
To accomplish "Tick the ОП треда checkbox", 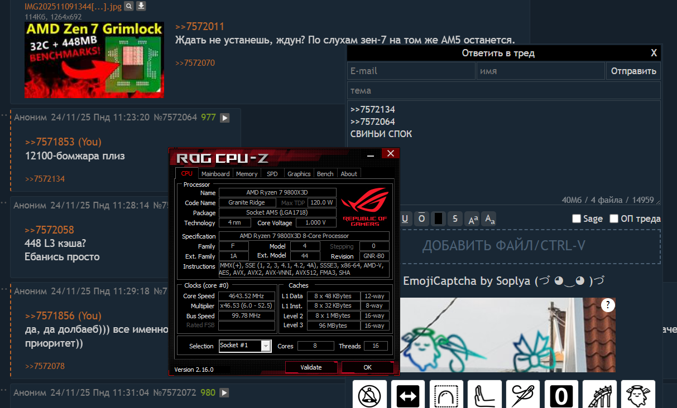I will 614,218.
